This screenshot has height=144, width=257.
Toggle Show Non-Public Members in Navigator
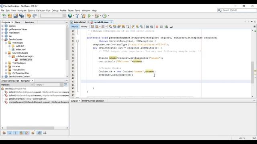click(21, 133)
